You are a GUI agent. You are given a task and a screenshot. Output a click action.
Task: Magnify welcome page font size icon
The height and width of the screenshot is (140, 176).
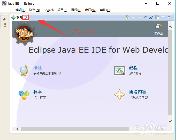[151, 17]
